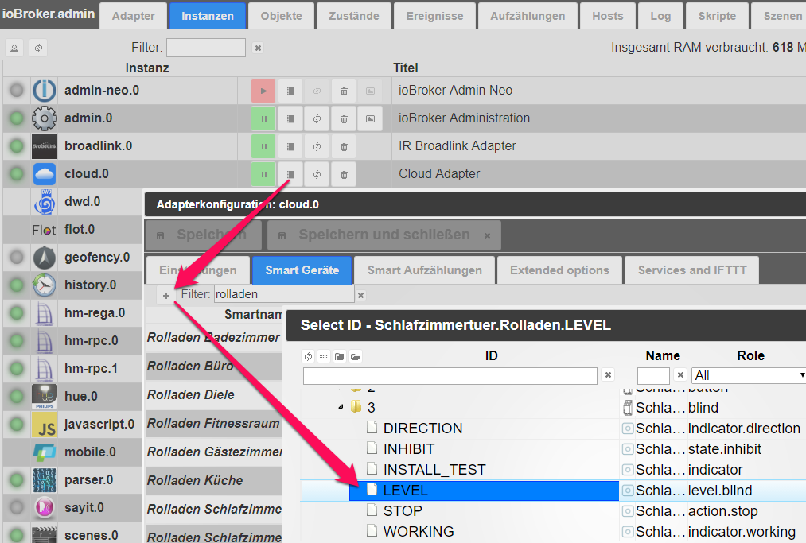Toggle expert mode icon in instances toolbar
This screenshot has width=806, height=543.
(14, 48)
